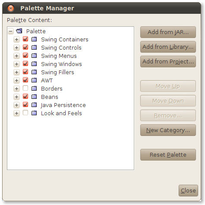The width and height of the screenshot is (205, 205).
Task: Collapse the Palette root node
Action: [x=11, y=31]
